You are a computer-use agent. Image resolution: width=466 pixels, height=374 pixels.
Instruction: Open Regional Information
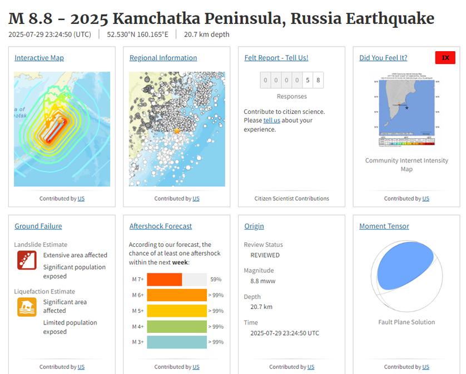[163, 58]
